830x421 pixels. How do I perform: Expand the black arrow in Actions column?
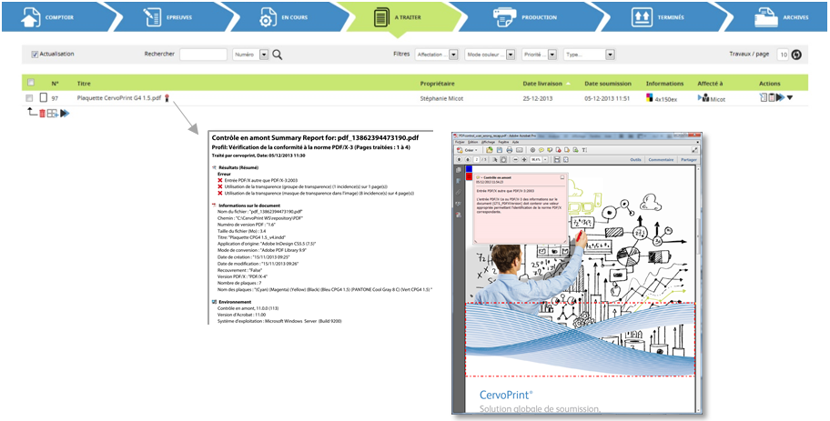point(790,97)
